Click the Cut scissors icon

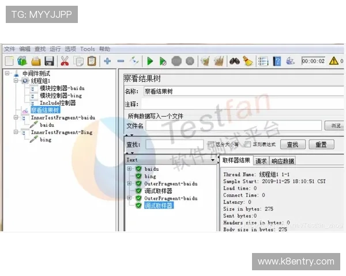point(65,61)
